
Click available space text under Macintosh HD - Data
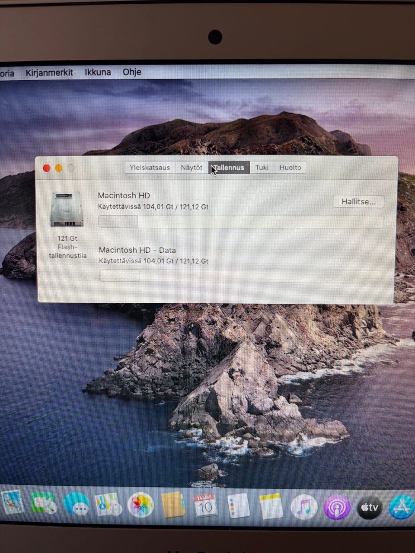(153, 261)
